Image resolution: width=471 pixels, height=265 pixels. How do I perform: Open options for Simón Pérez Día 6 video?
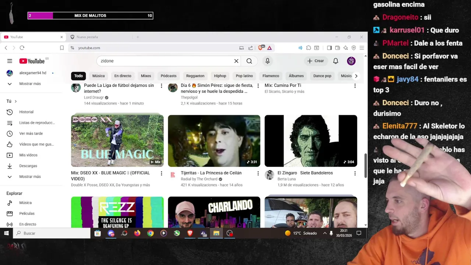pos(258,86)
